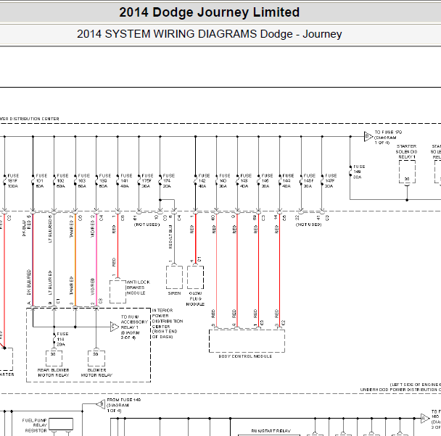441x436 pixels.
Task: Select the Siren component box
Action: [x=174, y=277]
